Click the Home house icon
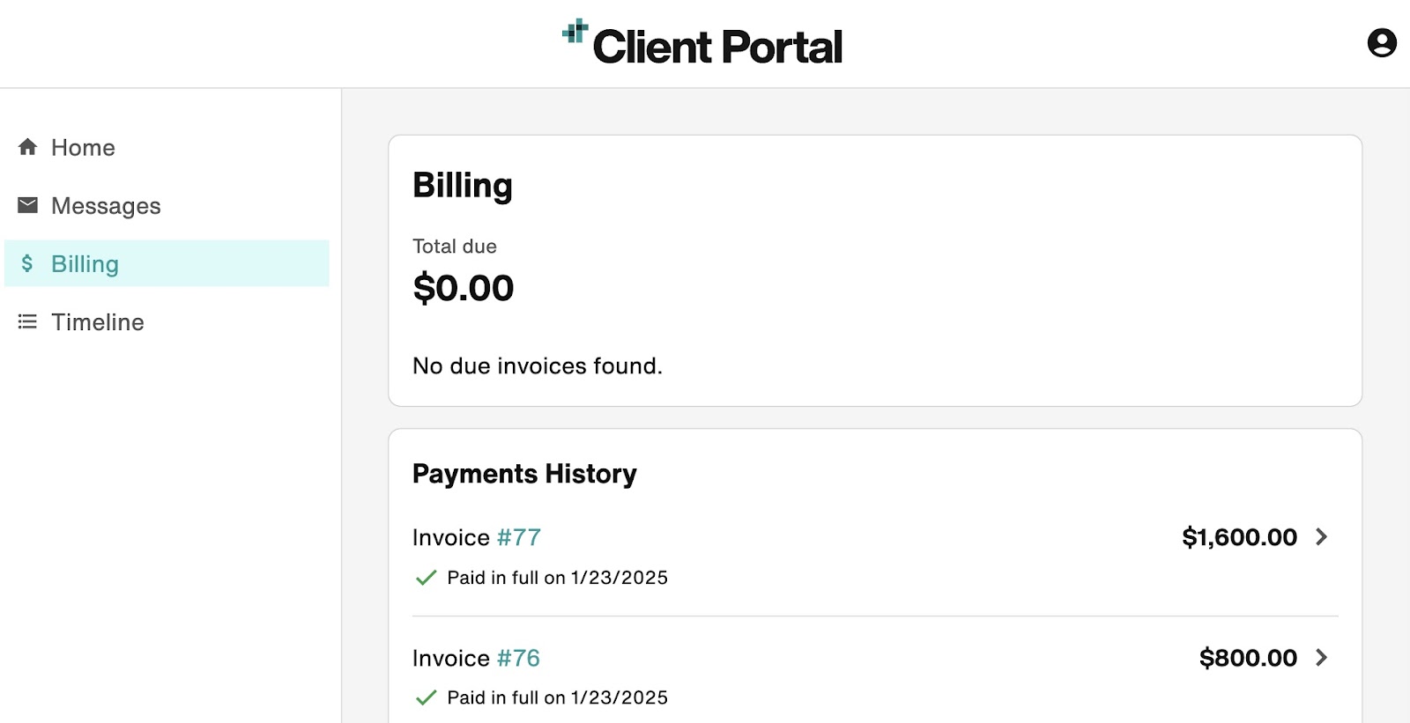 tap(28, 147)
